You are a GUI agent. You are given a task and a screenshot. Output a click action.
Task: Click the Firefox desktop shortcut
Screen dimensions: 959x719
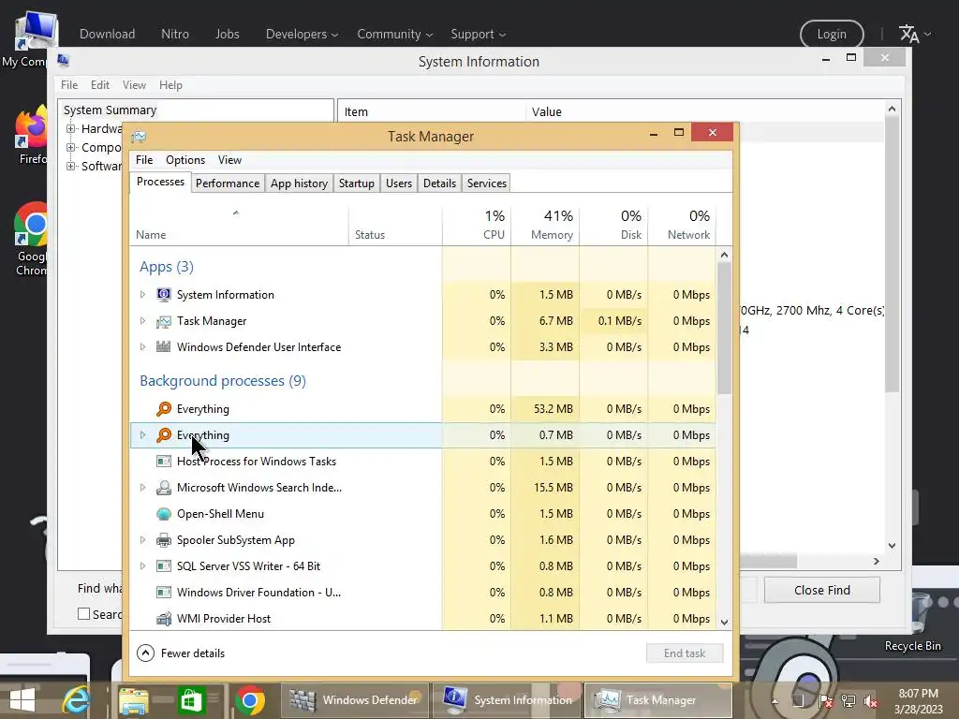coord(31,135)
